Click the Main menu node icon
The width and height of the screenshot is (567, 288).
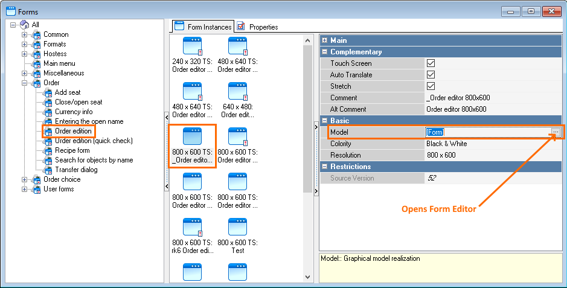click(x=36, y=64)
